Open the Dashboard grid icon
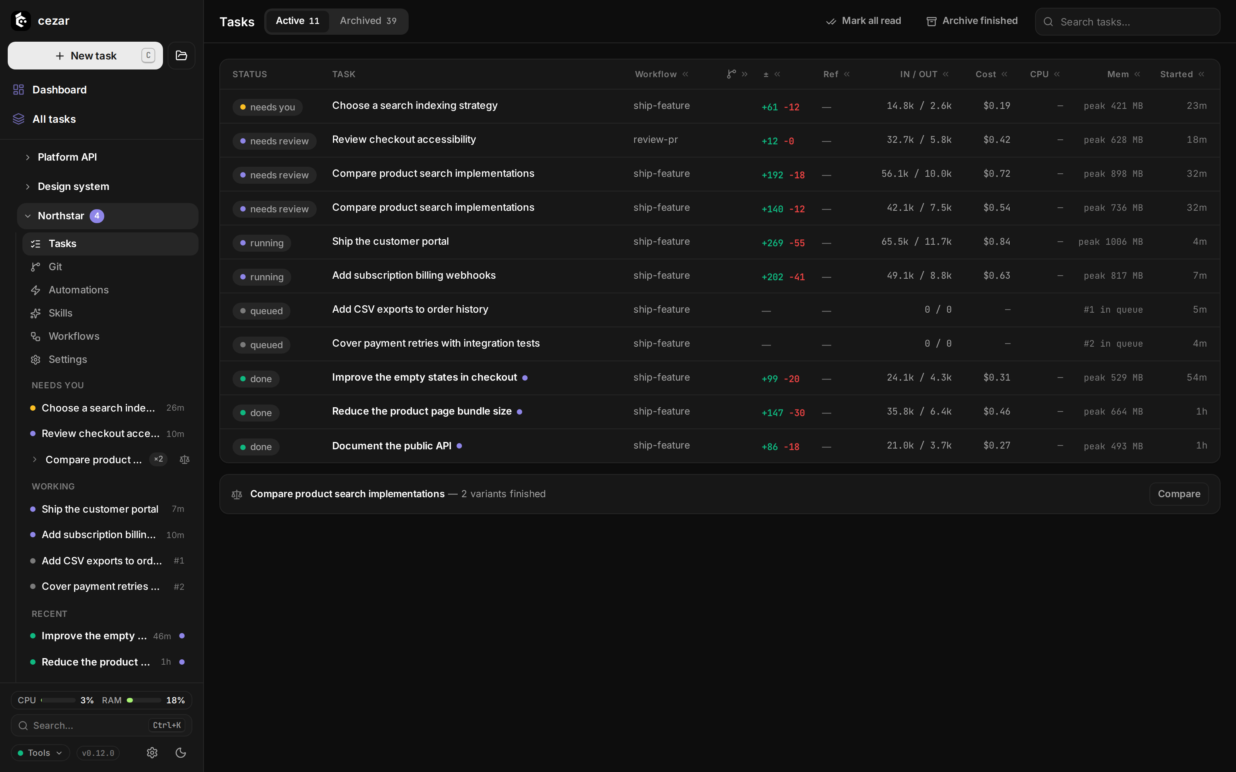 click(19, 90)
